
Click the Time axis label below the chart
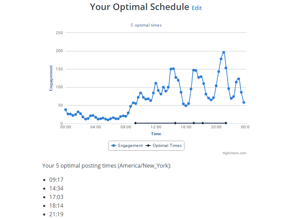(156, 133)
